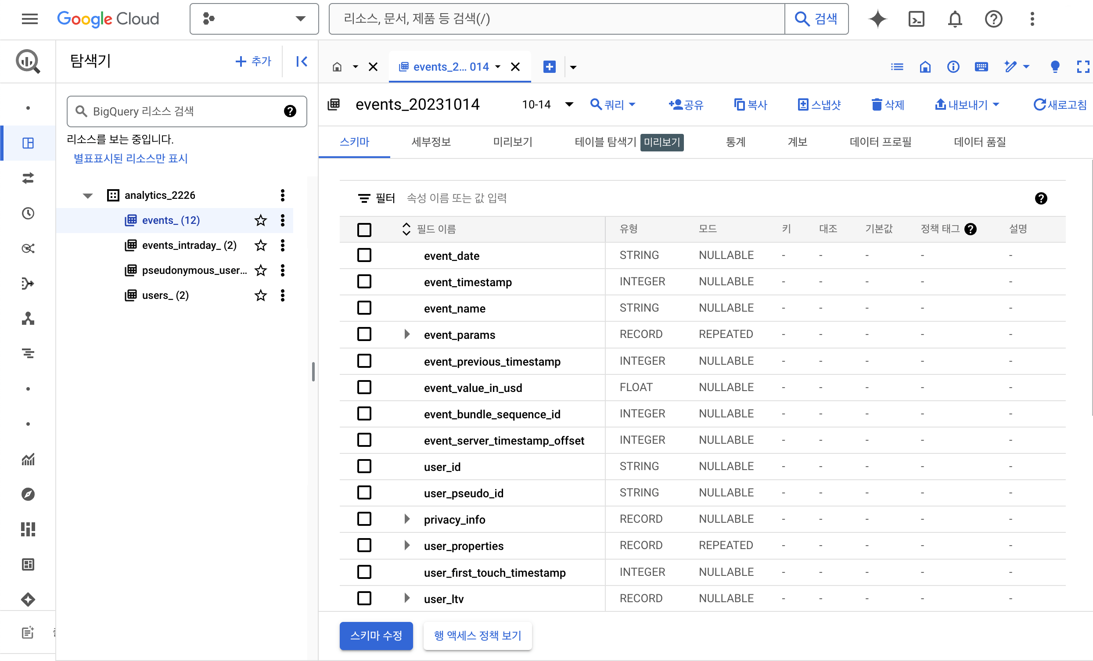
Task: Switch to the 미리보기 tab
Action: [512, 142]
